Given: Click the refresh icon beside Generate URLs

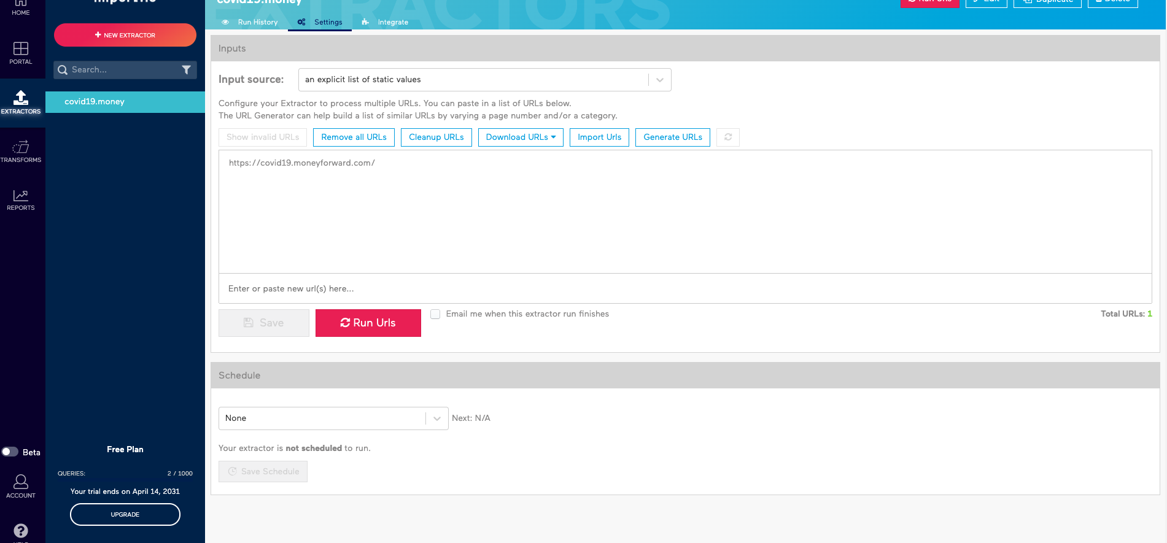Looking at the screenshot, I should (x=728, y=137).
